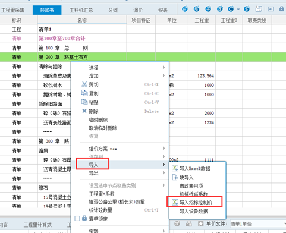This screenshot has width=286, height=233.
Task: Click the 定 (quota) toolbar icon
Action: (220, 9)
